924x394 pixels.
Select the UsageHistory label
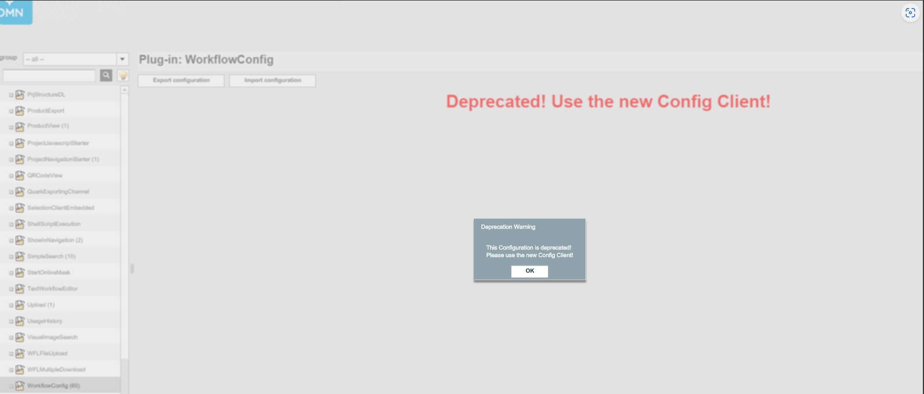45,321
